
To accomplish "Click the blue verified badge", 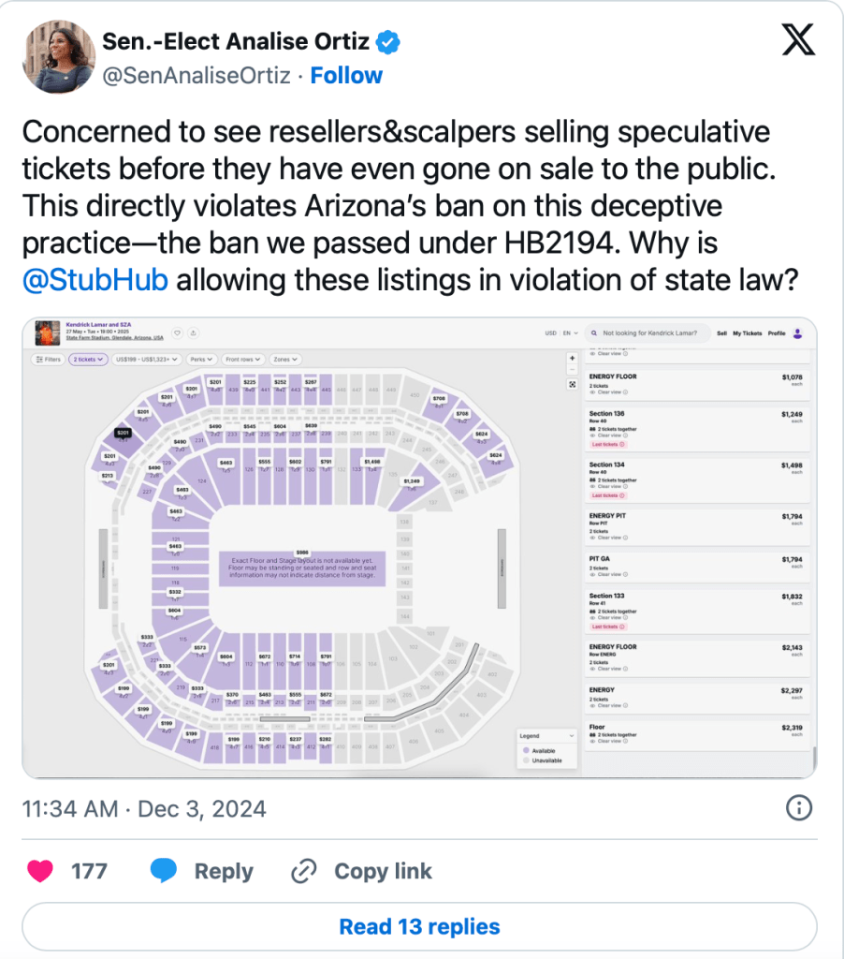I will point(388,42).
